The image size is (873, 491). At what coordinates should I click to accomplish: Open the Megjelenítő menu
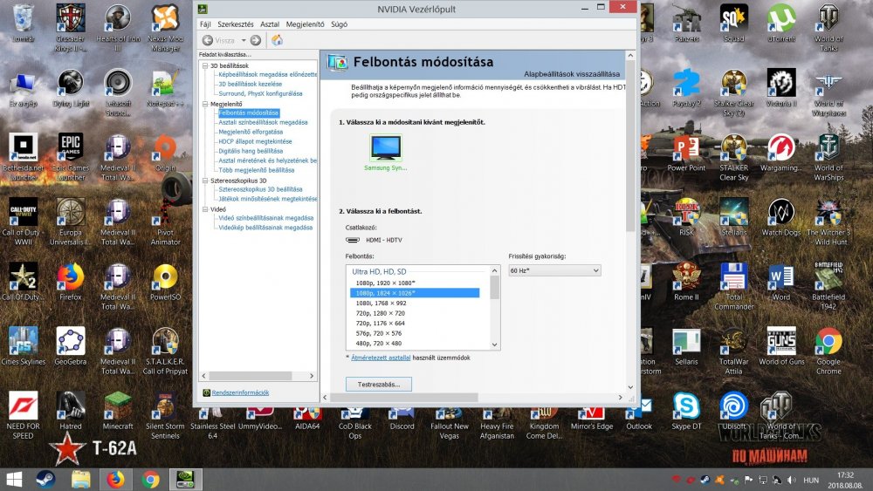pyautogui.click(x=305, y=24)
